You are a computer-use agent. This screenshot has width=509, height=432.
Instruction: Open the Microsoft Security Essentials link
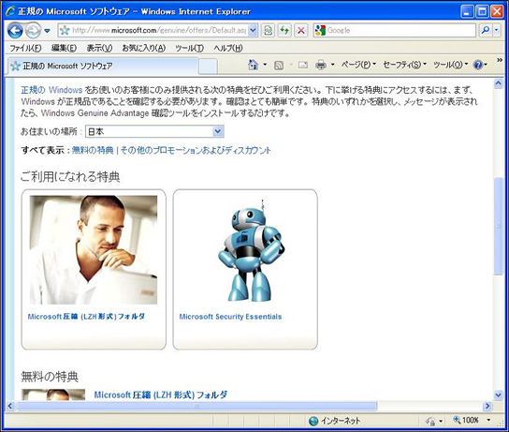tap(230, 317)
